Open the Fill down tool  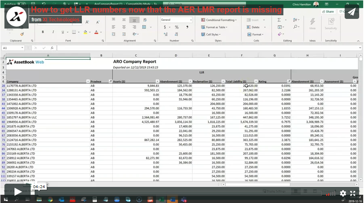coord(279,27)
